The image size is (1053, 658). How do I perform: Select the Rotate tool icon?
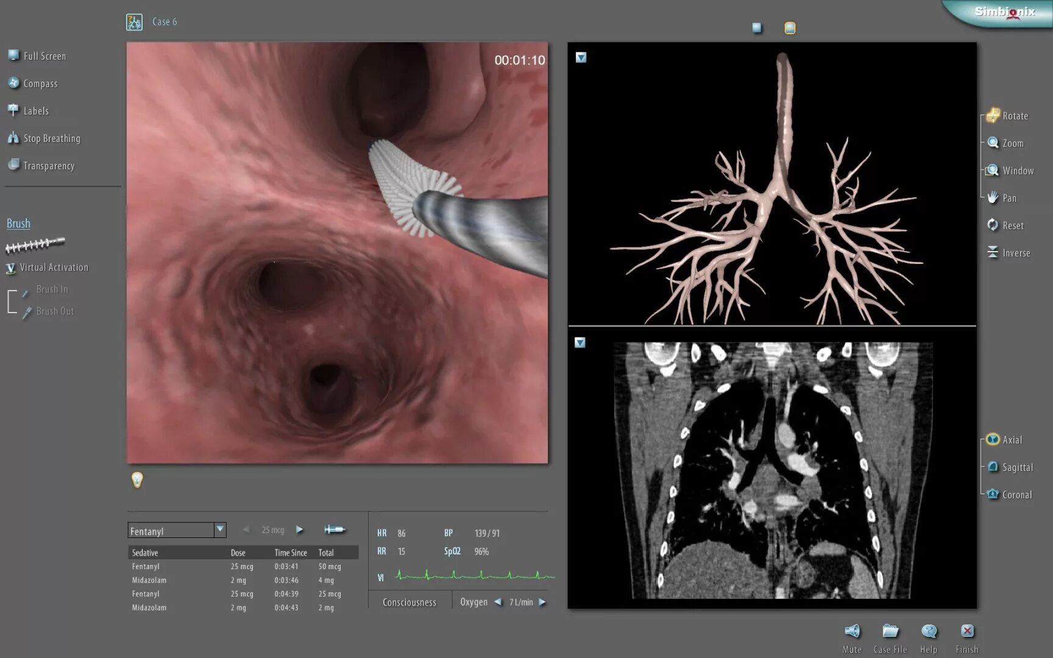[993, 115]
